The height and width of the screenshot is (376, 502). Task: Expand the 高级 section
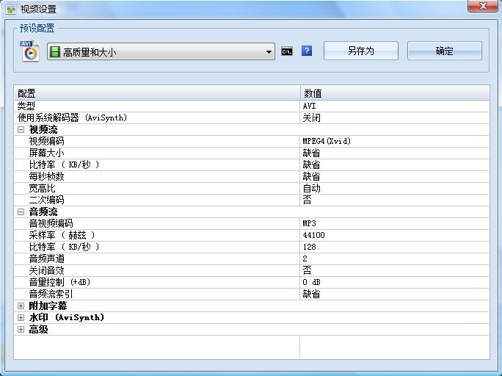tap(21, 330)
